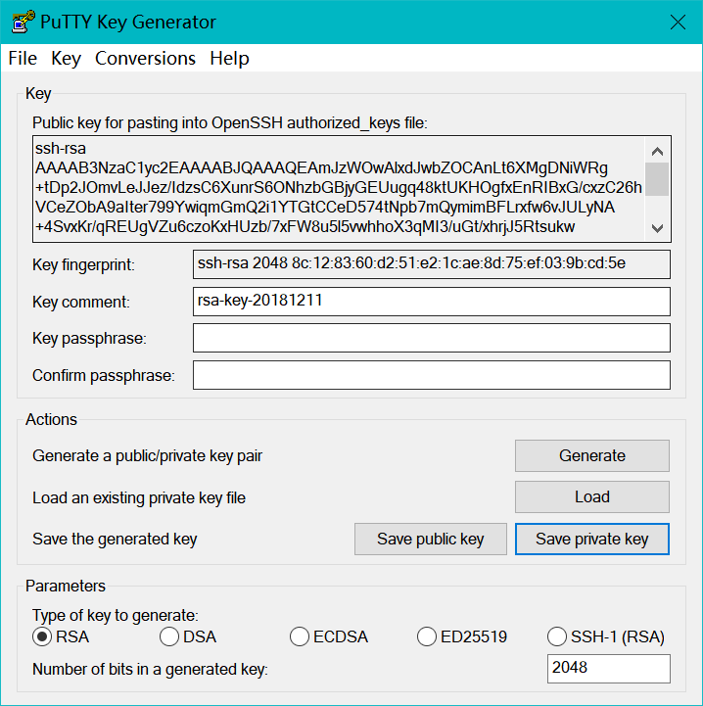Click the number of bits field
This screenshot has height=706, width=703.
click(x=608, y=669)
